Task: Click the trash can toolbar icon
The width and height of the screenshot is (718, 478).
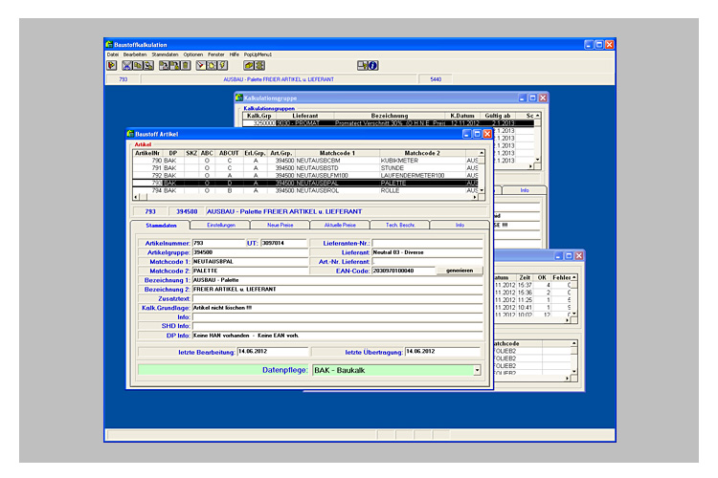Action: pos(186,65)
